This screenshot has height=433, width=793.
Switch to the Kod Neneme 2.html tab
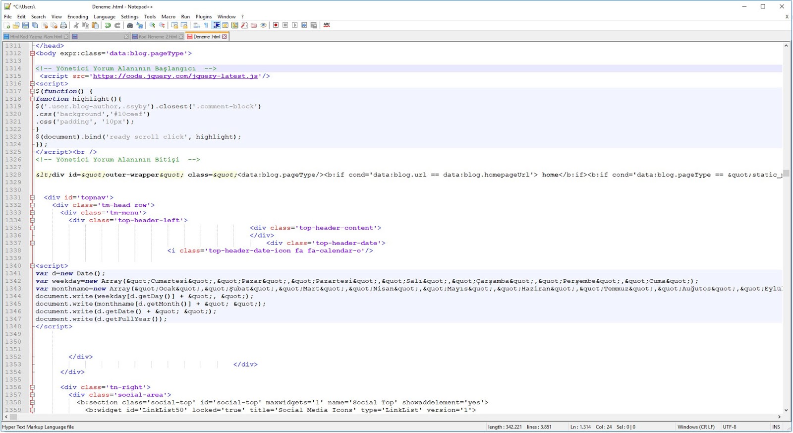[x=158, y=37]
